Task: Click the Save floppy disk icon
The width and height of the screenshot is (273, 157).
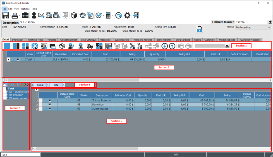Action: tap(5, 15)
